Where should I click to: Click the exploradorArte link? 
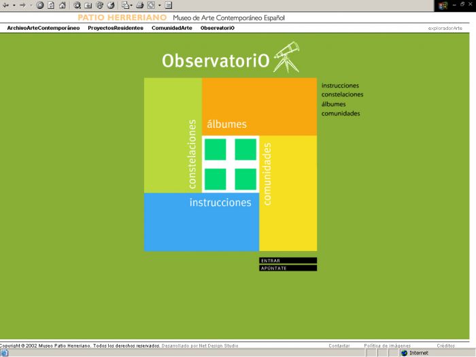pos(445,29)
